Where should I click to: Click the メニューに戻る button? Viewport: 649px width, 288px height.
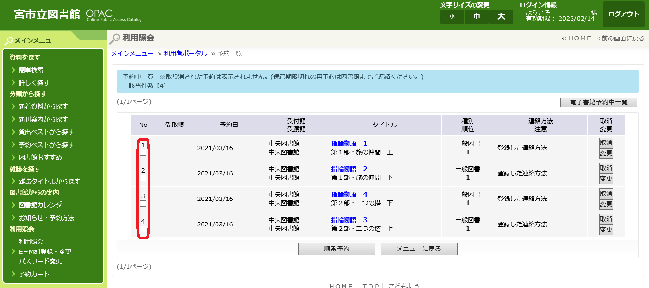[419, 249]
